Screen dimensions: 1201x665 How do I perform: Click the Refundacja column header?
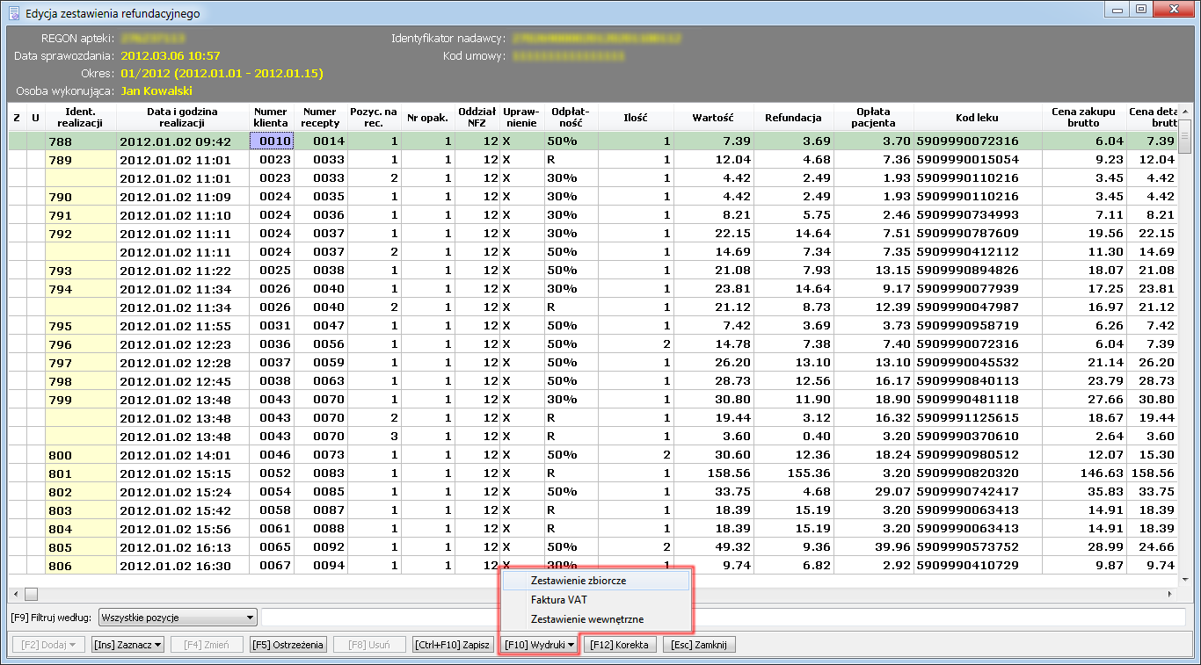coord(792,117)
